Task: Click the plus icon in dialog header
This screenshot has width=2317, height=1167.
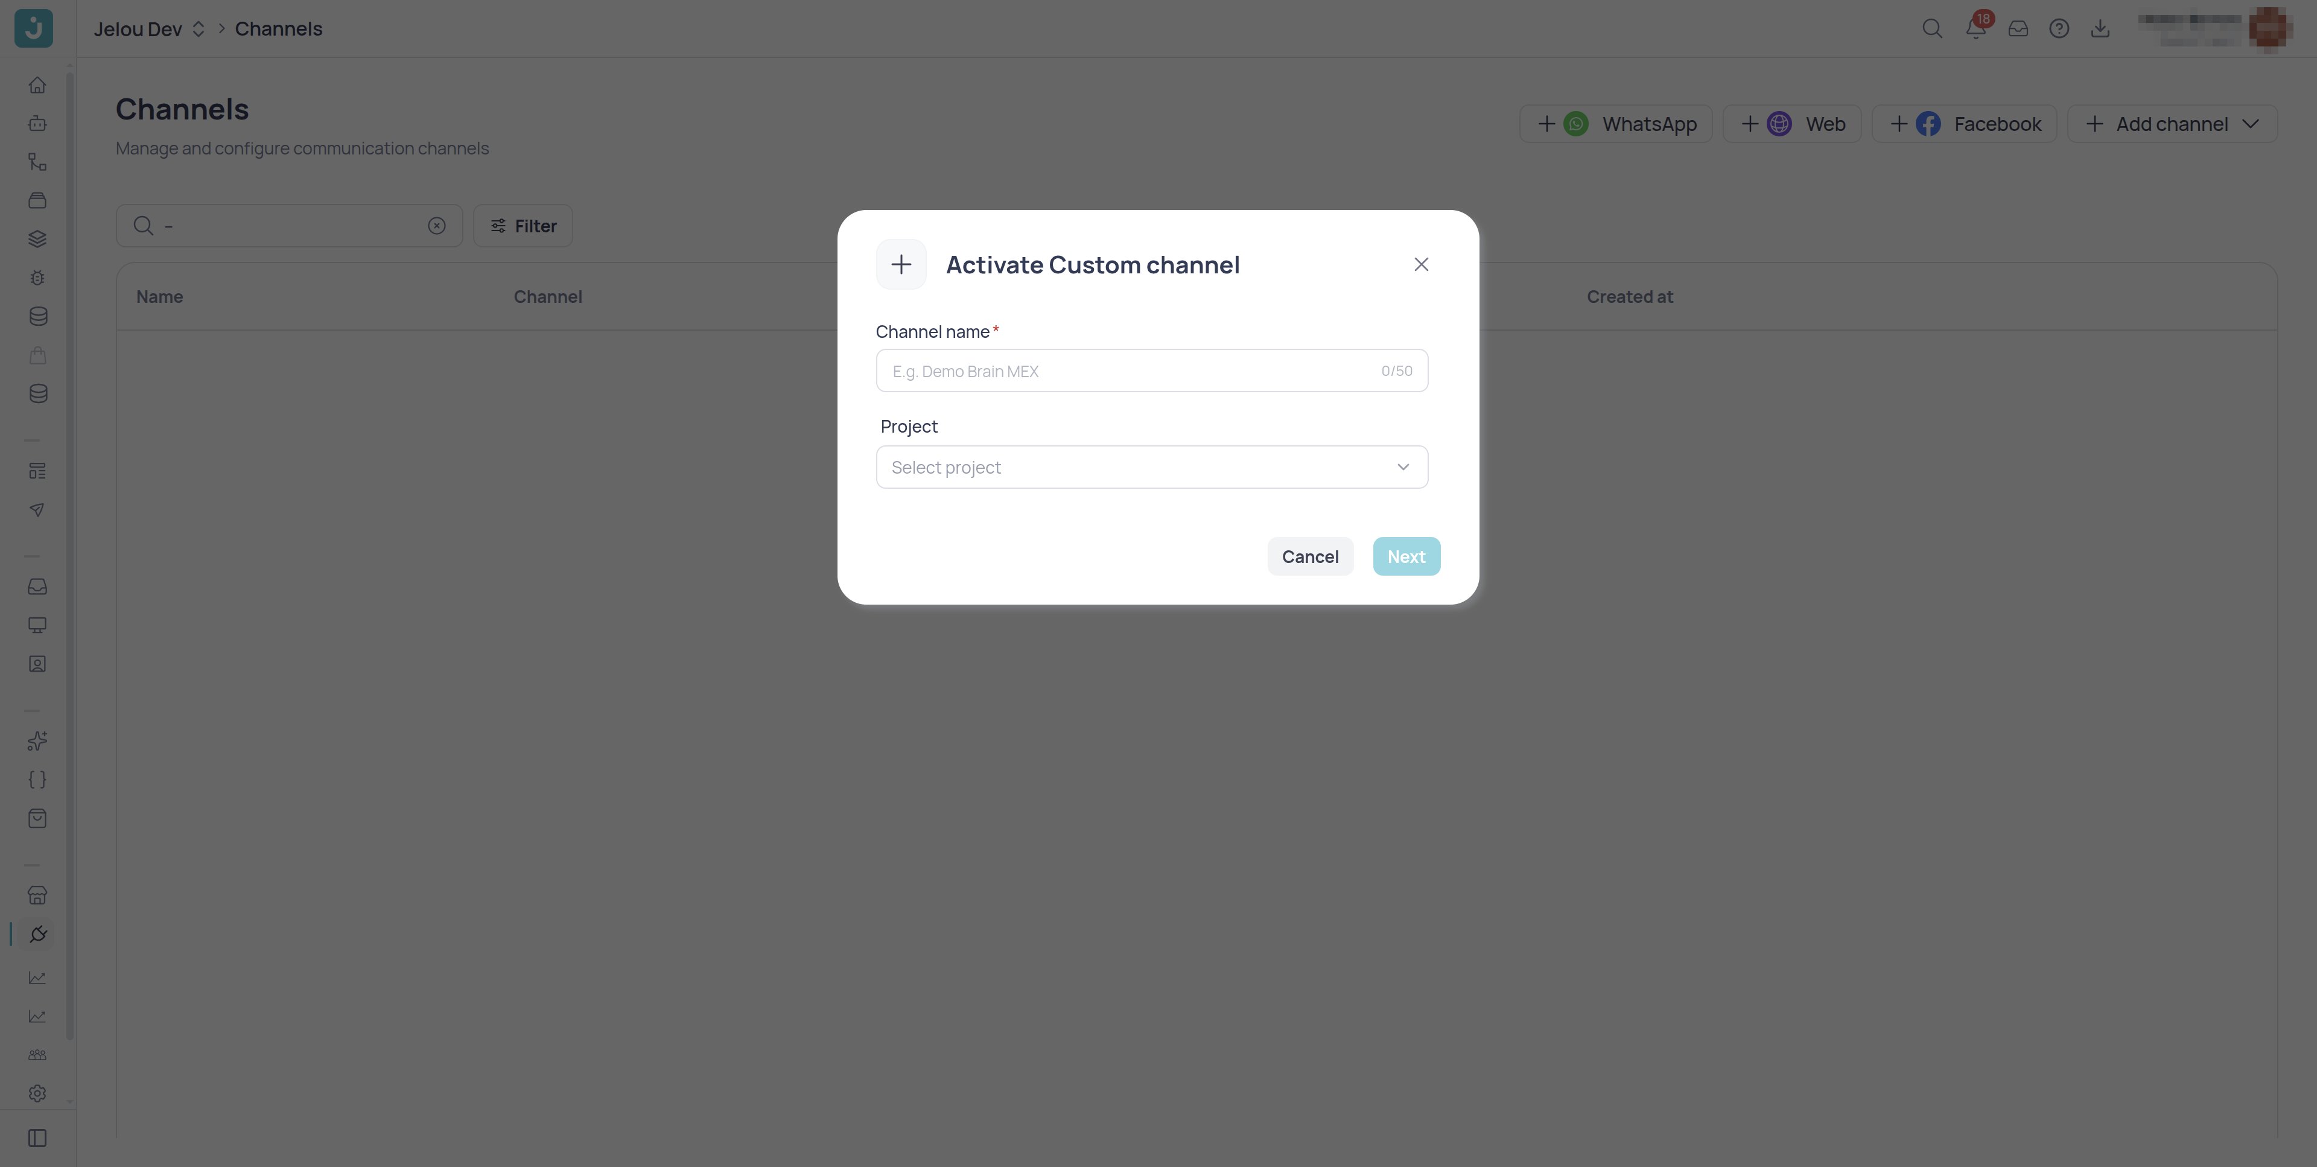Action: pyautogui.click(x=901, y=264)
